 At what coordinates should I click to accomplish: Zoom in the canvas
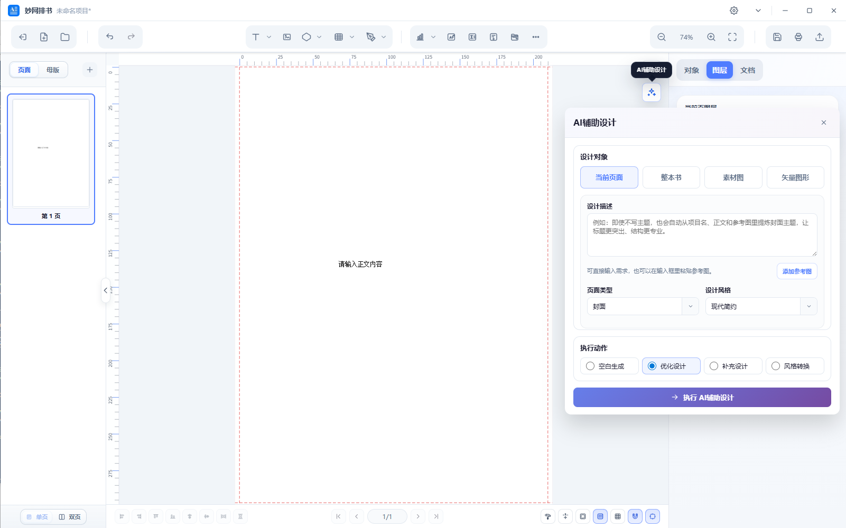point(711,37)
